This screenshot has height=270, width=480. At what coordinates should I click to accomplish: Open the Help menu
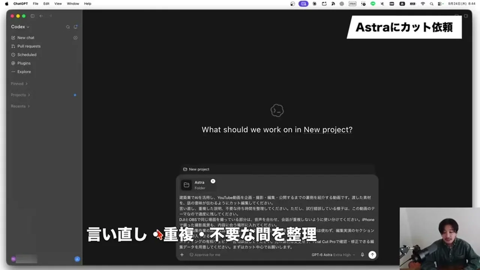click(x=87, y=3)
